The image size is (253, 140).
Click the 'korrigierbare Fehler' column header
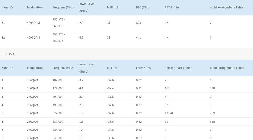178,68
